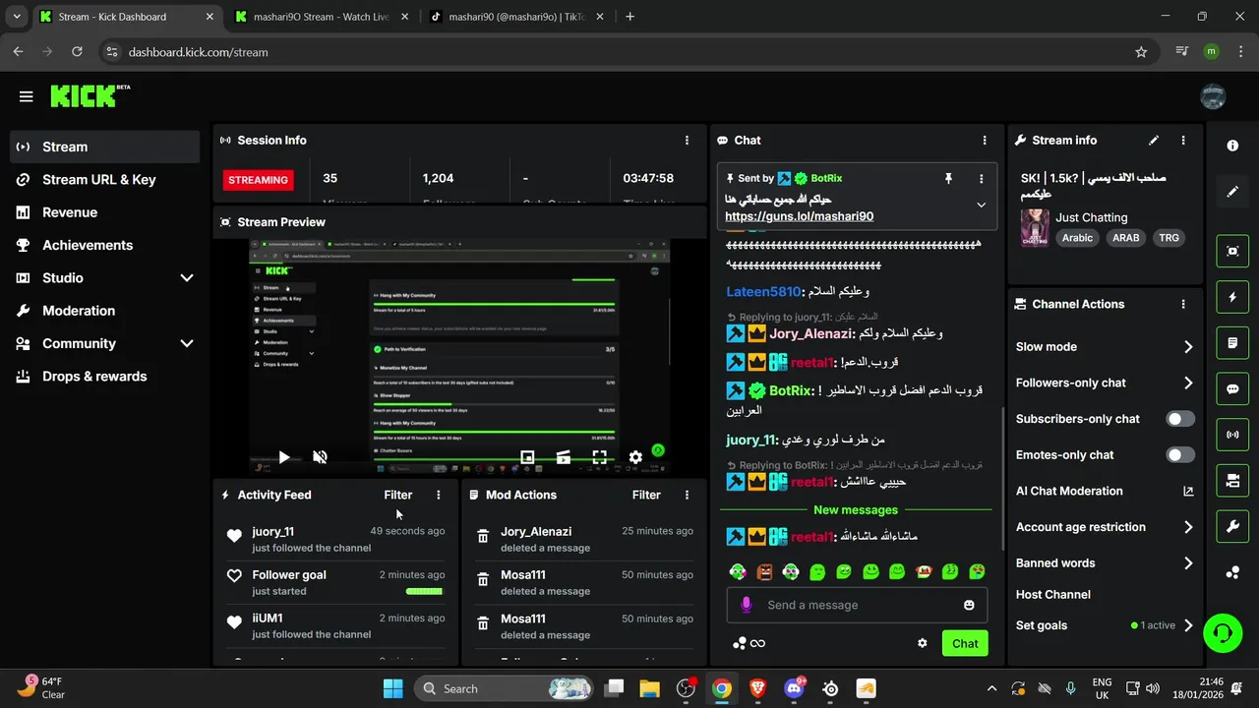Viewport: 1259px width, 708px height.
Task: Open Activity Feed Filter dropdown
Action: tap(398, 495)
